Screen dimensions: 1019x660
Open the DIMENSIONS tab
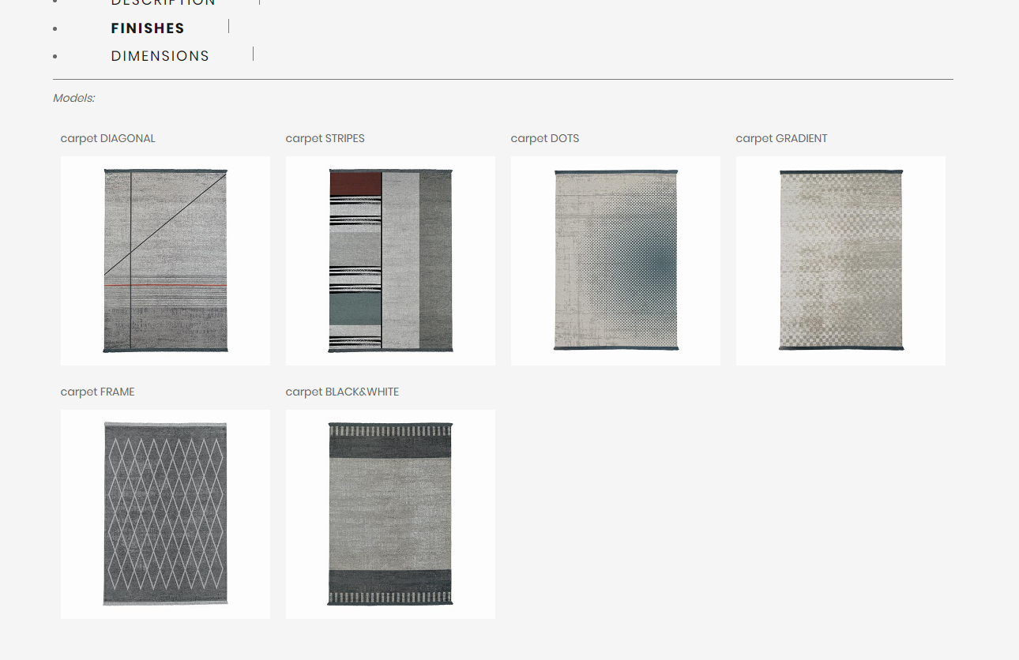(x=160, y=56)
